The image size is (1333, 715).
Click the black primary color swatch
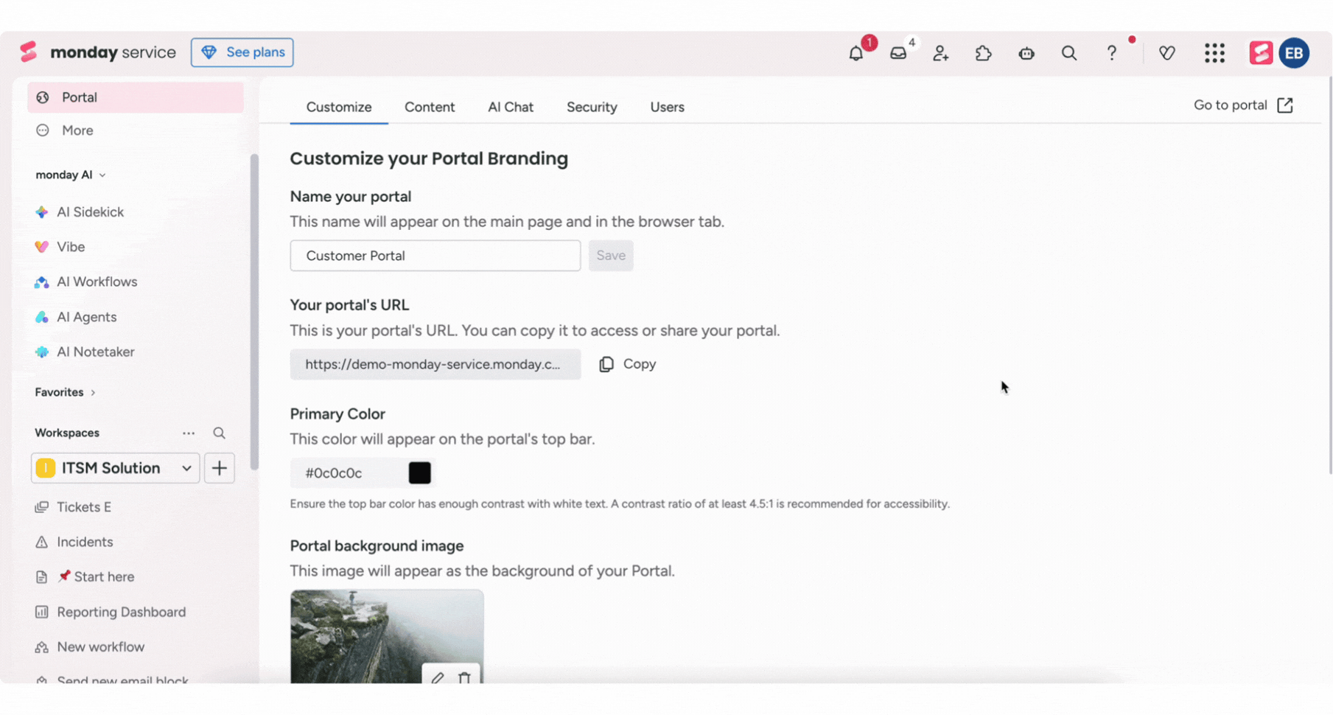click(420, 473)
